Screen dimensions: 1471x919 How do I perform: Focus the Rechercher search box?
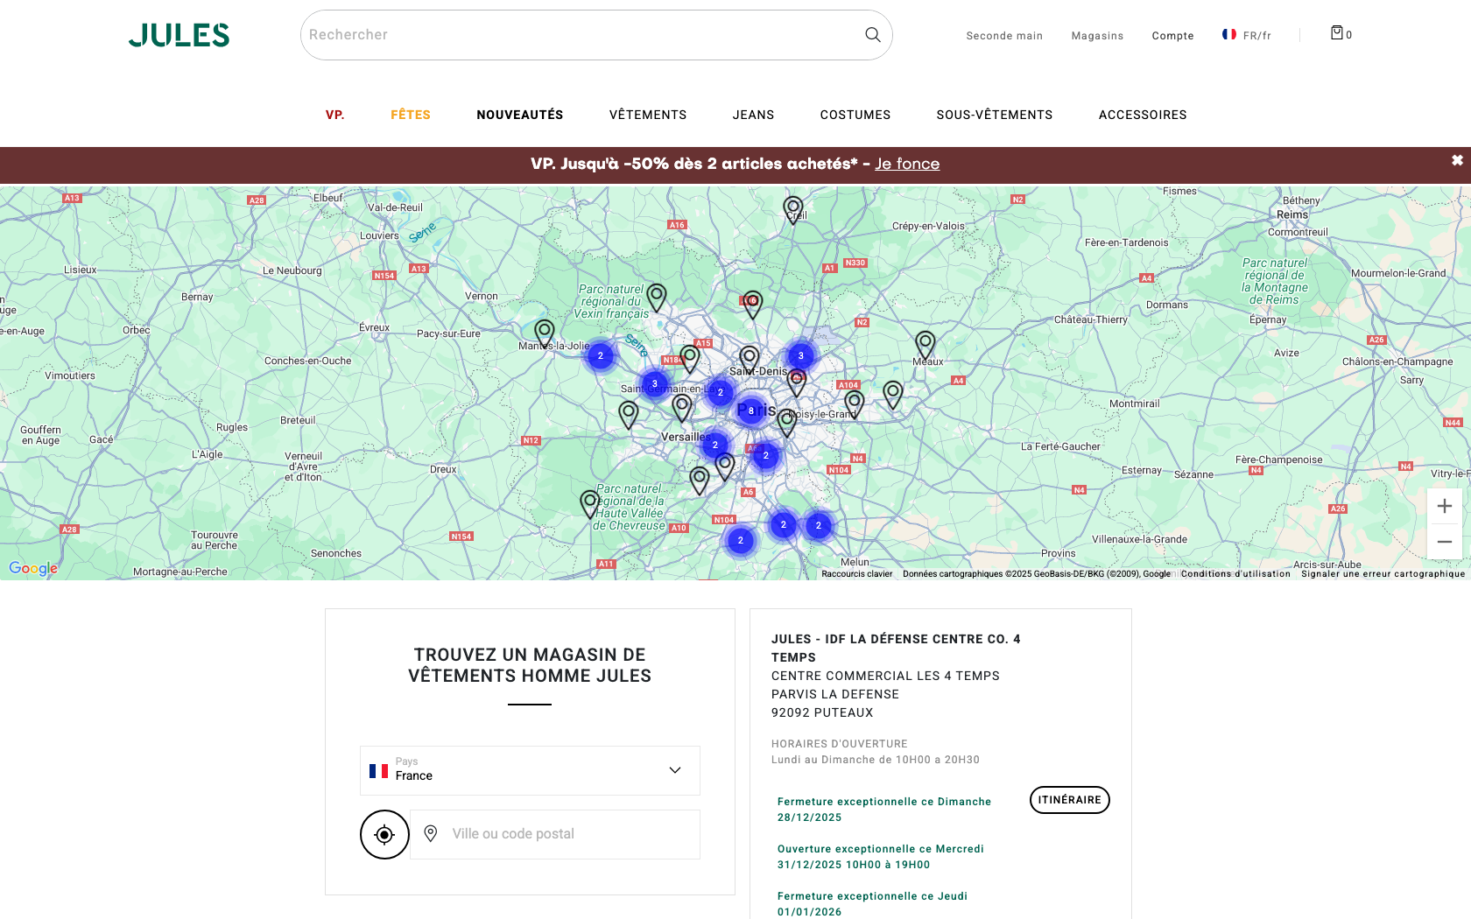click(x=578, y=35)
